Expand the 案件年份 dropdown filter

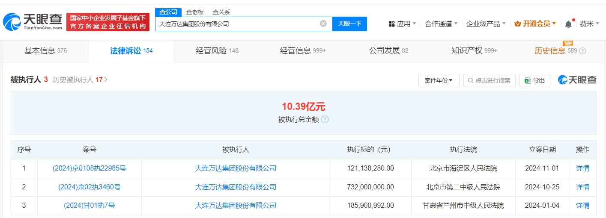point(439,80)
